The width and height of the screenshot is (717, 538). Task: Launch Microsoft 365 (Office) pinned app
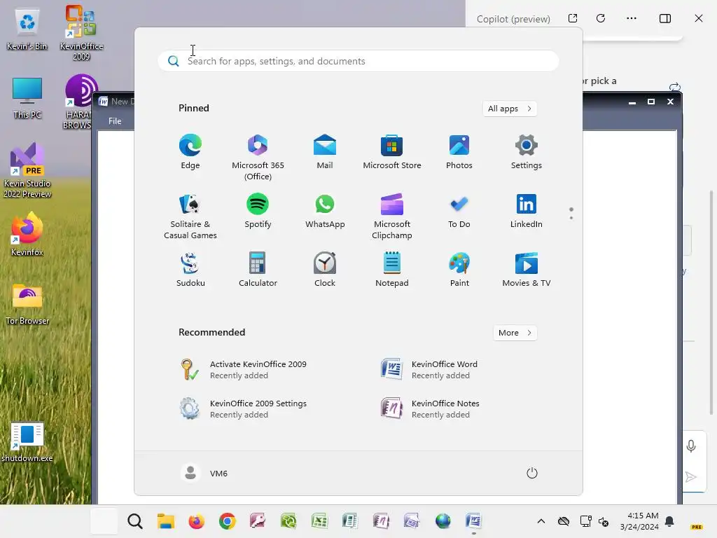point(258,157)
